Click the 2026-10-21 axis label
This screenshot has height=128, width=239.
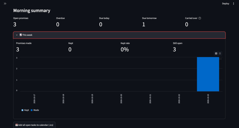[150, 99]
